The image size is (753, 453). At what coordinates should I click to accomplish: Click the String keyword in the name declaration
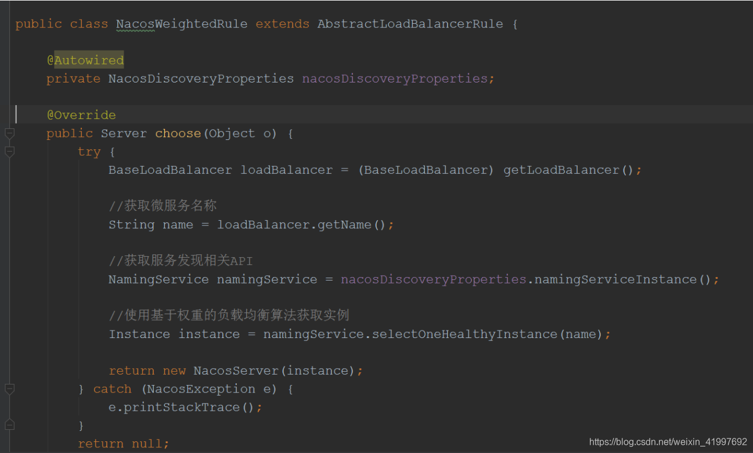pos(132,225)
